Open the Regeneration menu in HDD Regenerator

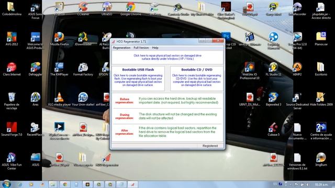point(121,48)
